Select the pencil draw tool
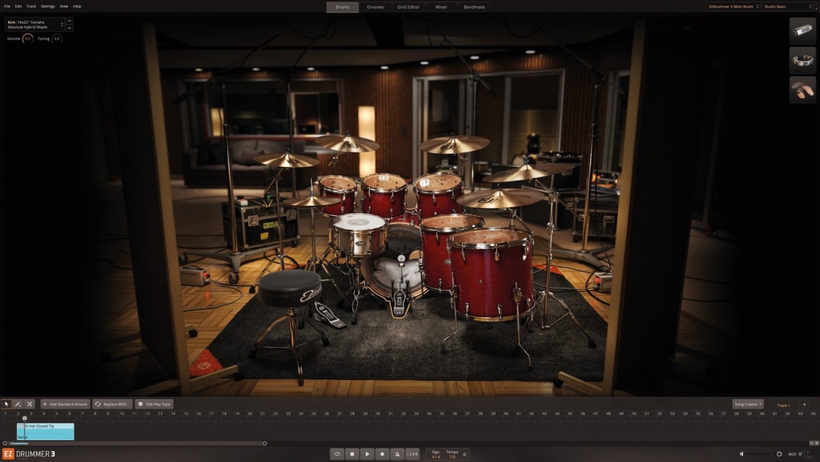 (18, 404)
